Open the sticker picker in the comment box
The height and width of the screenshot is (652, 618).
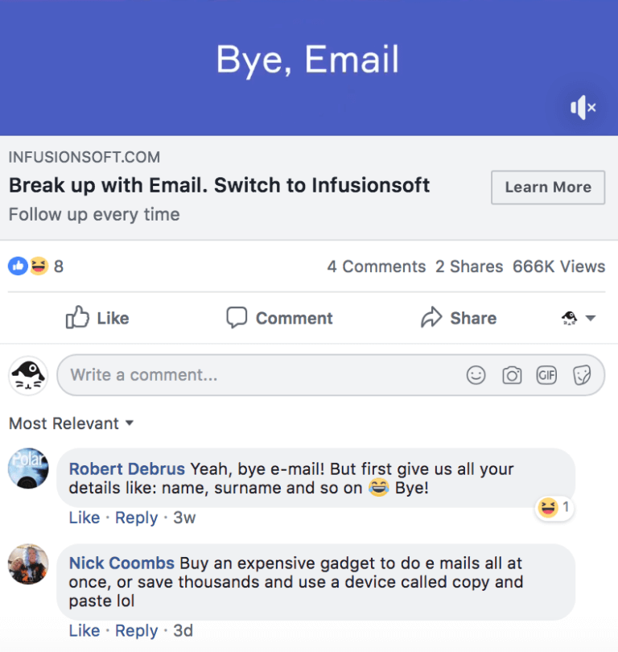tap(582, 375)
